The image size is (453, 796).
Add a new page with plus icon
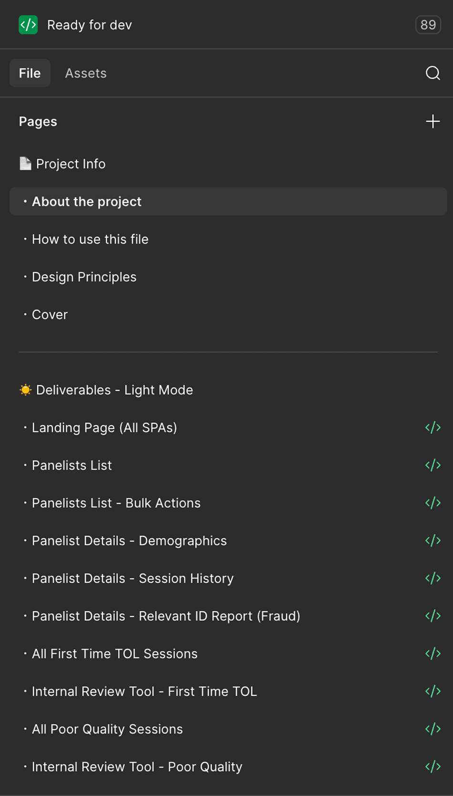[432, 121]
